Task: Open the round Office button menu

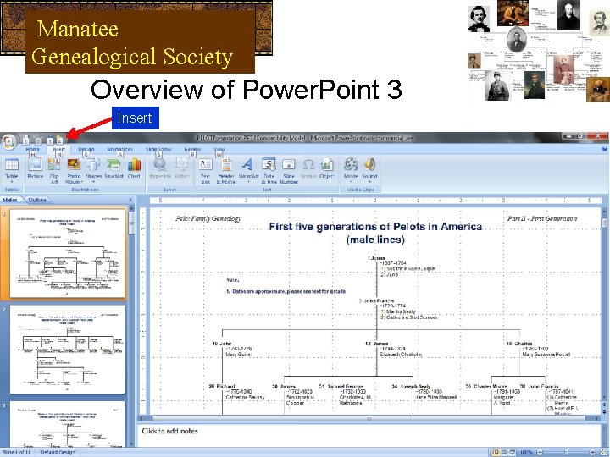Action: tap(9, 141)
